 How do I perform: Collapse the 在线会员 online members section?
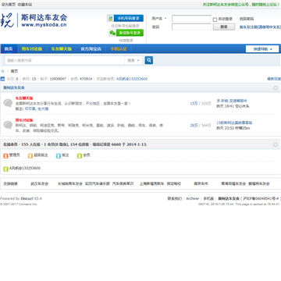(x=276, y=144)
